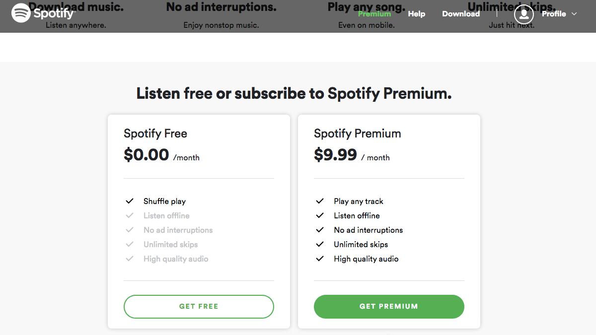This screenshot has height=335, width=596.
Task: Click the checkmark beside Play any track
Action: pos(320,201)
